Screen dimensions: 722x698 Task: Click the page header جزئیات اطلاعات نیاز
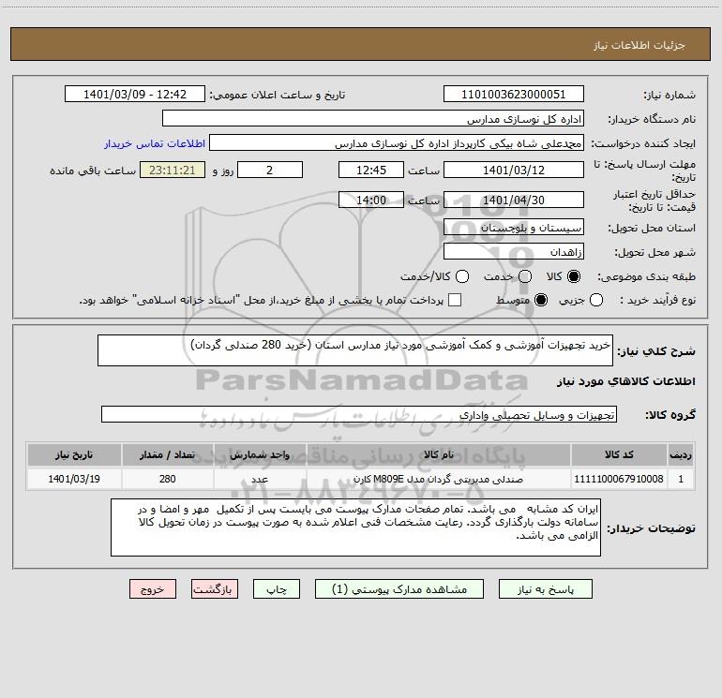coord(639,45)
